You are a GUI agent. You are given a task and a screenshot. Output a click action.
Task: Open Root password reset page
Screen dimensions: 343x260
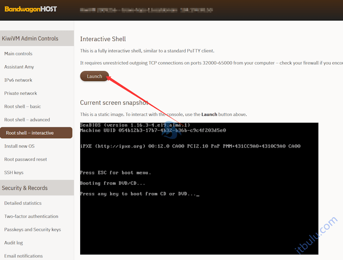[x=26, y=160]
